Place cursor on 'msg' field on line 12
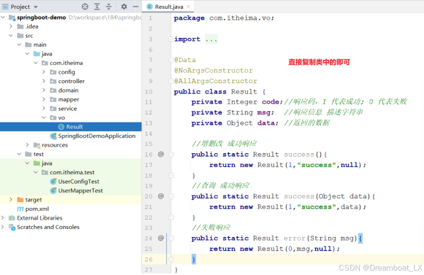 263,113
